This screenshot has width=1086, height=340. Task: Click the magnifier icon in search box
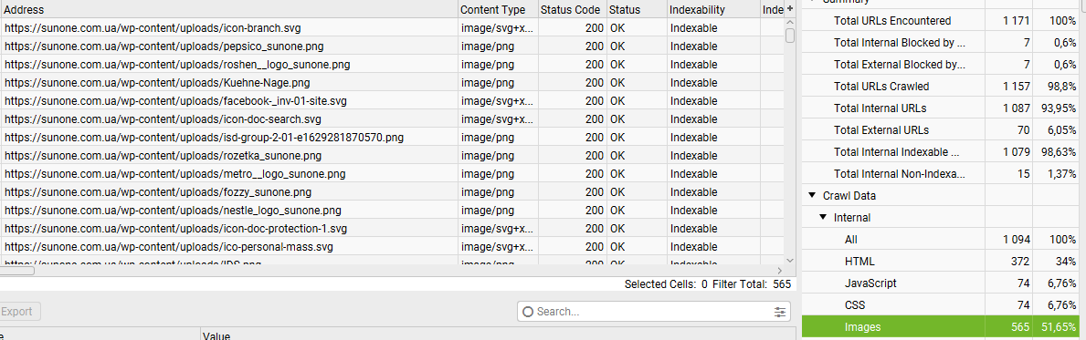point(528,312)
